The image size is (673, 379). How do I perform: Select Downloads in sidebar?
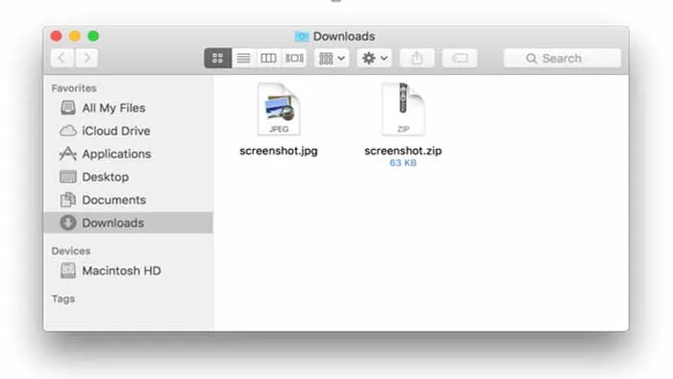(x=128, y=223)
